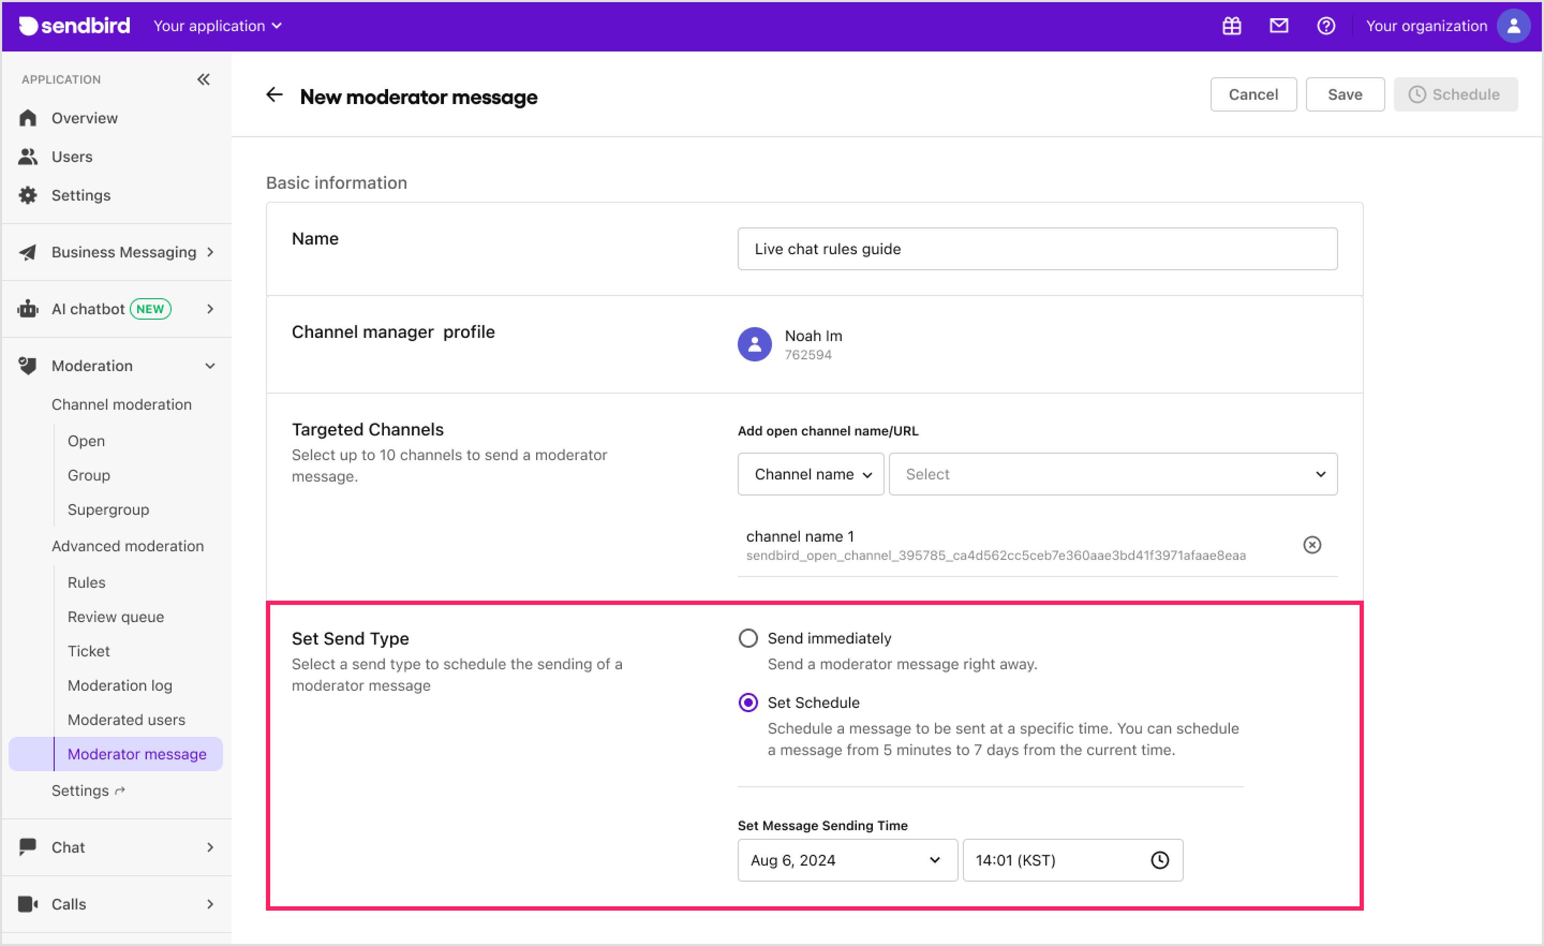Open the organization user avatar
The height and width of the screenshot is (946, 1544).
pyautogui.click(x=1513, y=26)
